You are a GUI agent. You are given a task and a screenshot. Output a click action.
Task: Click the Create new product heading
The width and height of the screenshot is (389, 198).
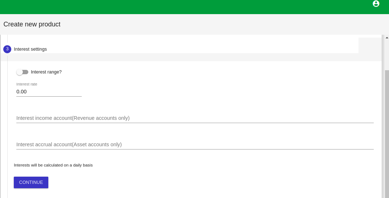click(x=32, y=24)
